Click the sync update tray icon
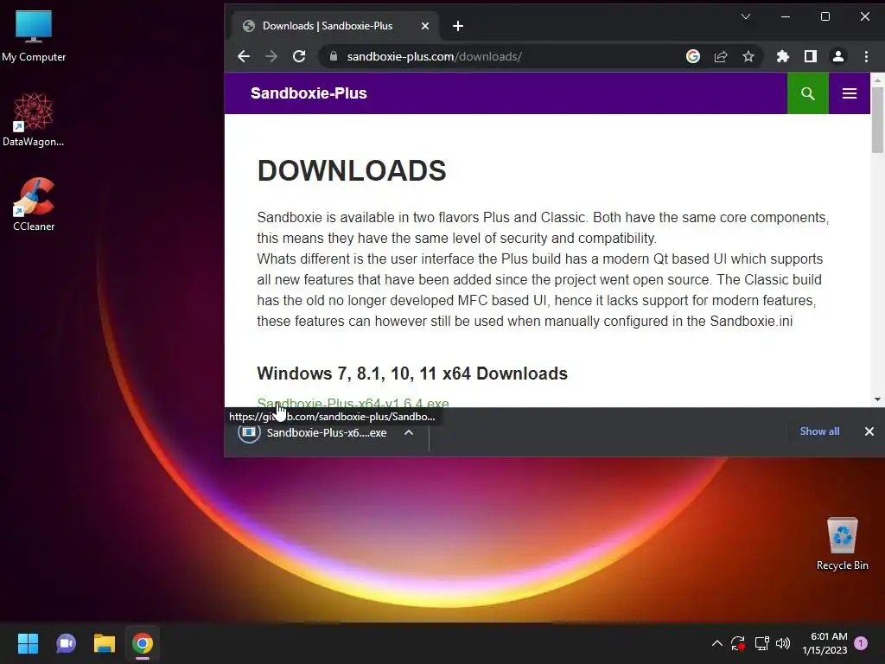 738,643
